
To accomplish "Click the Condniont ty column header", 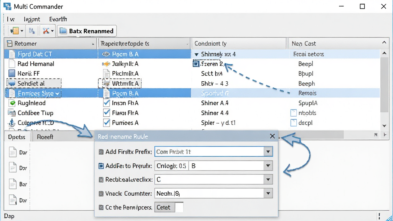I will (239, 44).
